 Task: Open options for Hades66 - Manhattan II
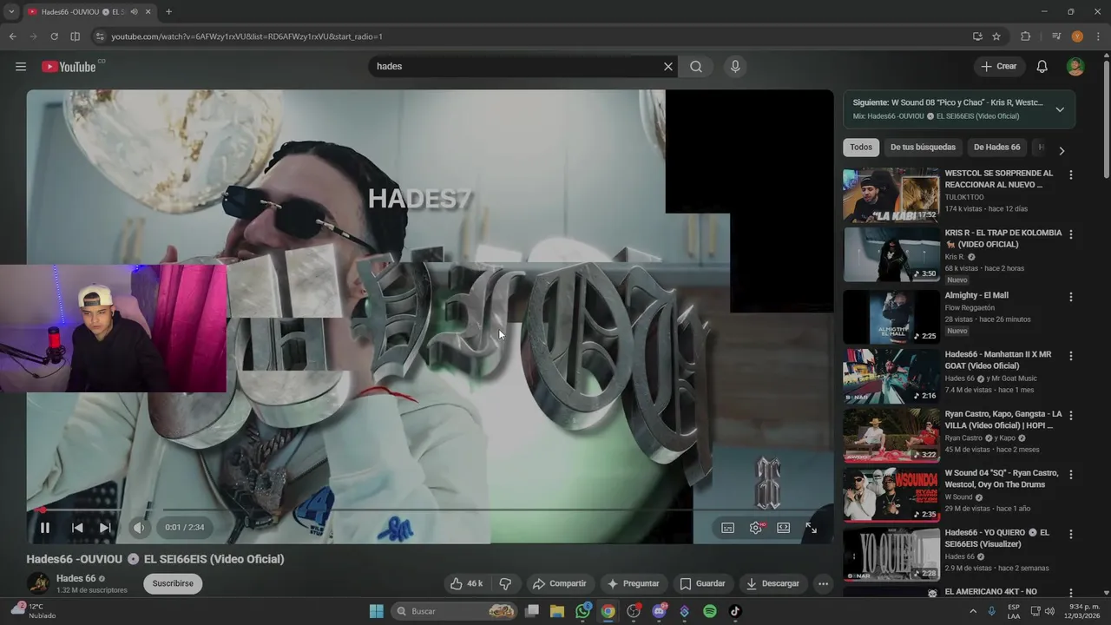coord(1070,356)
